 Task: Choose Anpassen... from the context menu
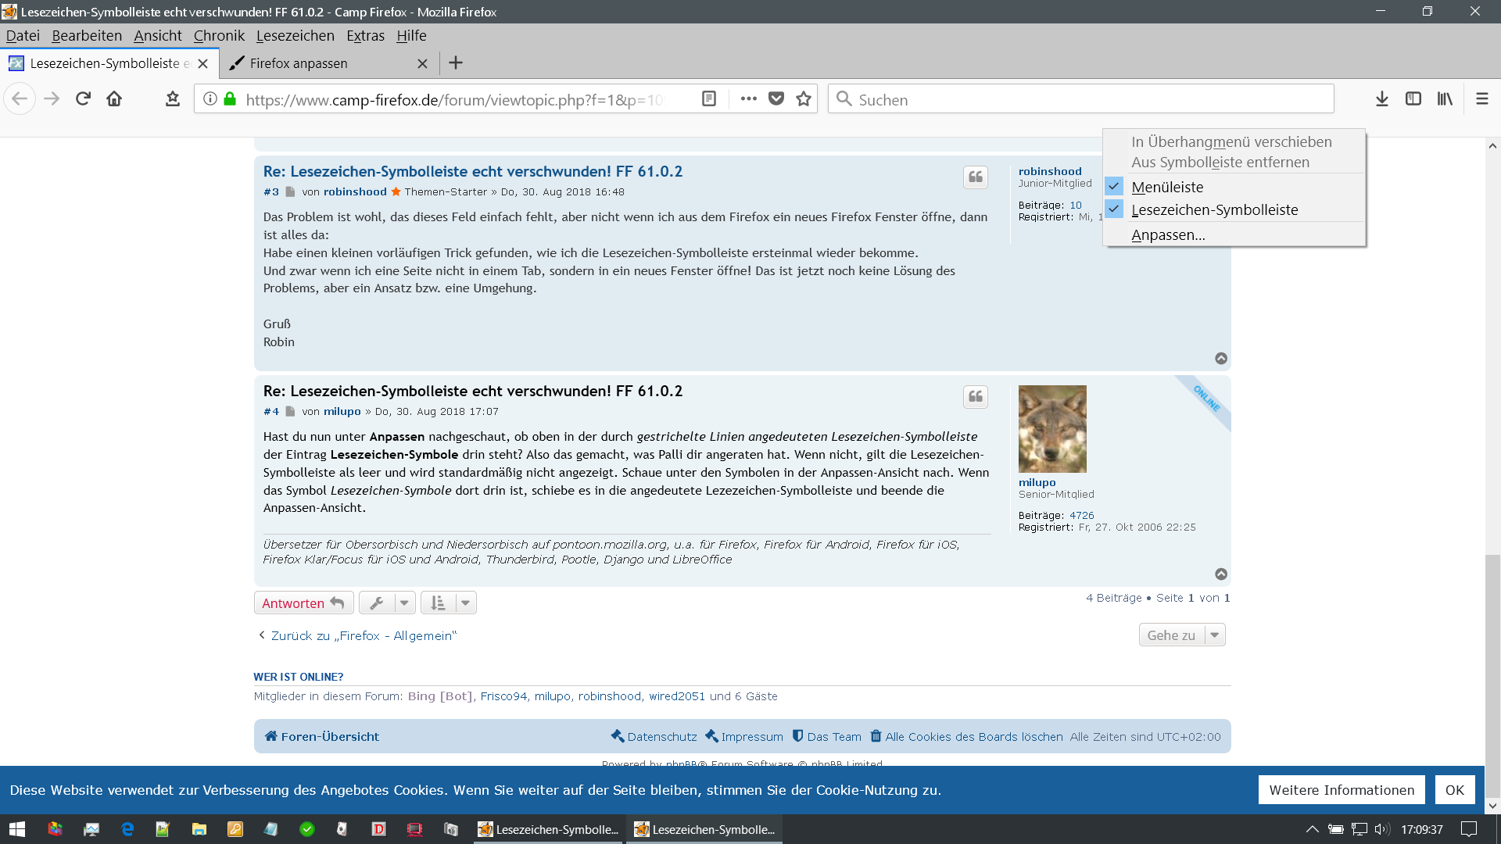[x=1167, y=235]
